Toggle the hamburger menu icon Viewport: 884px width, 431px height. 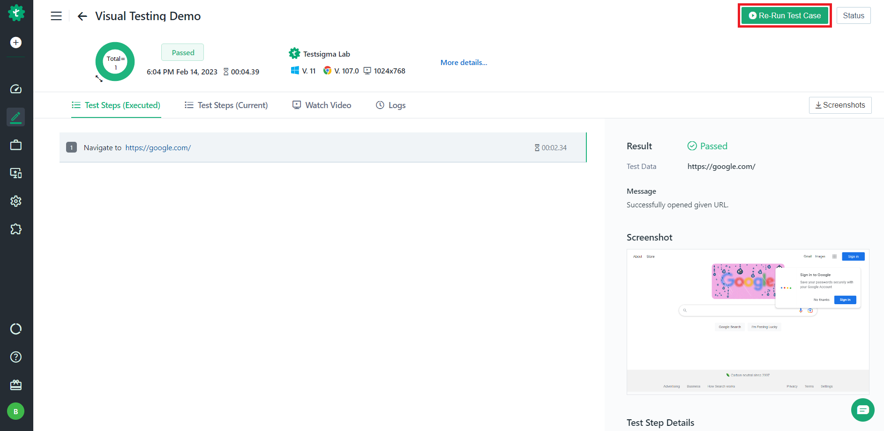tap(56, 16)
